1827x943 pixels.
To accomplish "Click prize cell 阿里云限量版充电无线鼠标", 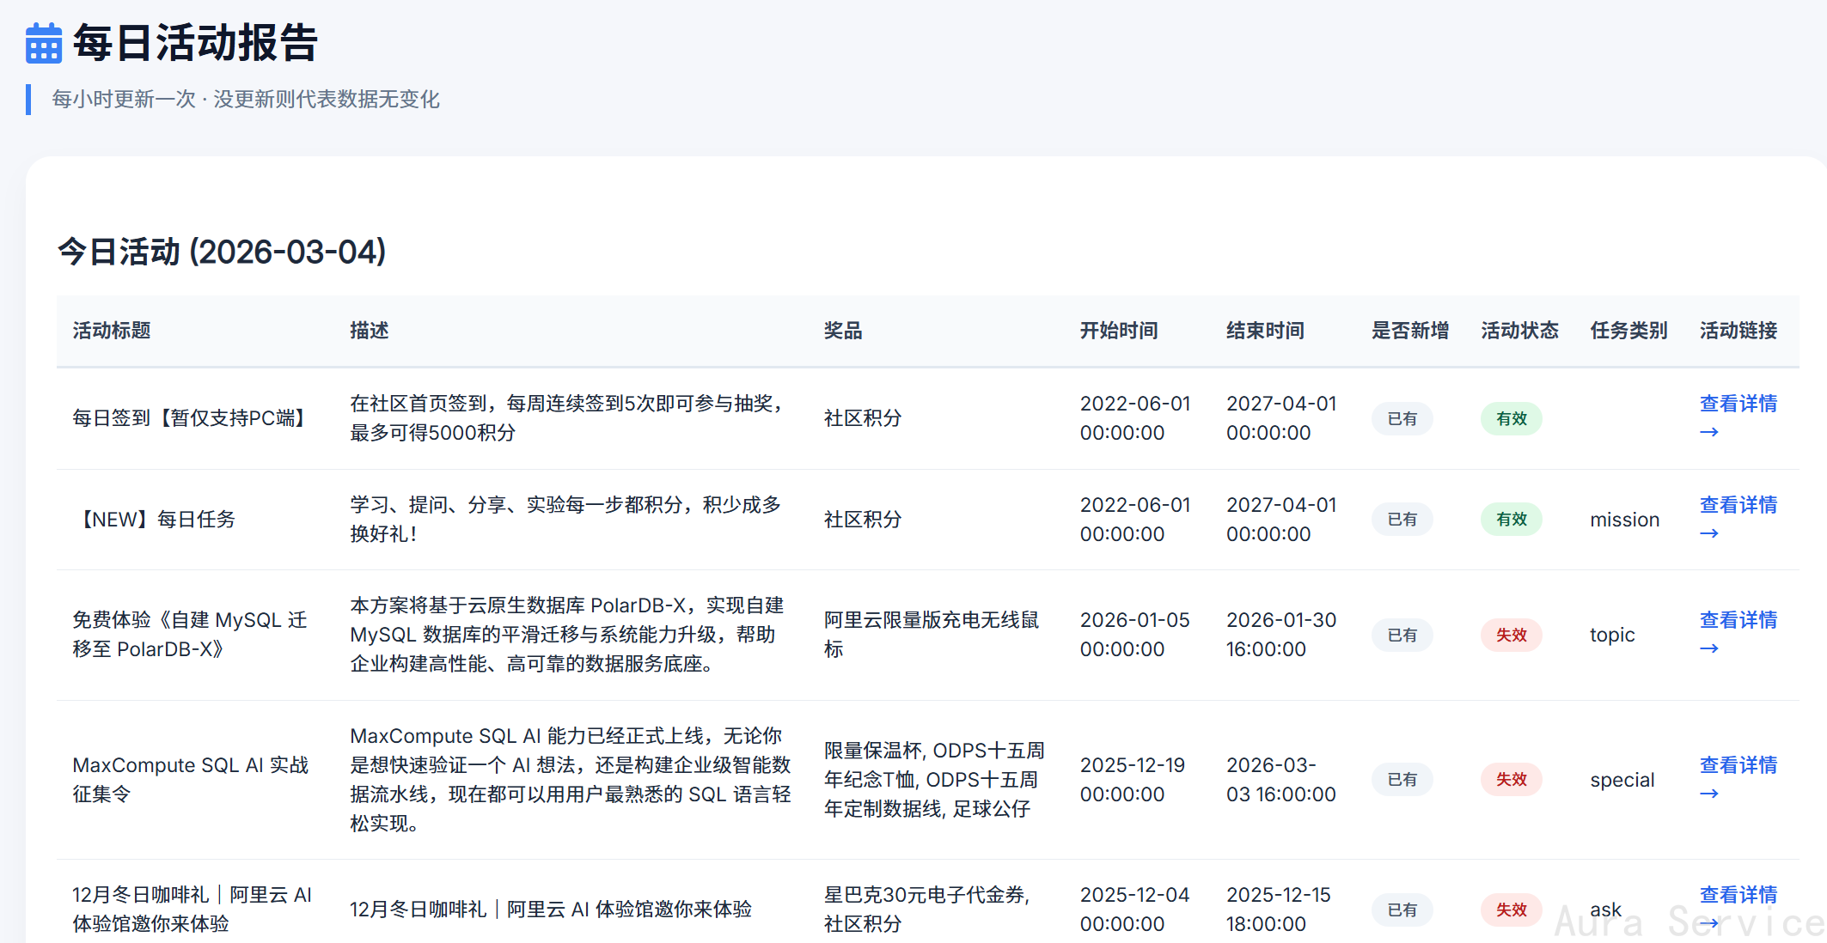I will pyautogui.click(x=932, y=635).
